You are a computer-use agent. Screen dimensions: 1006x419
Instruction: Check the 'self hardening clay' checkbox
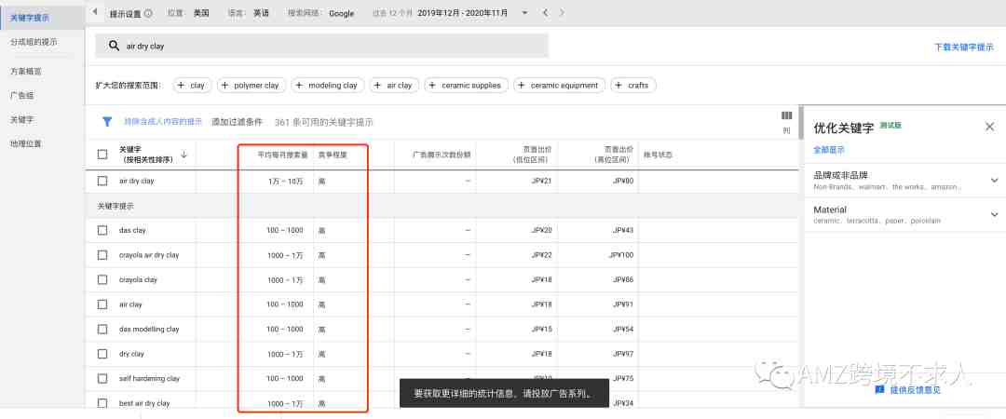click(102, 379)
